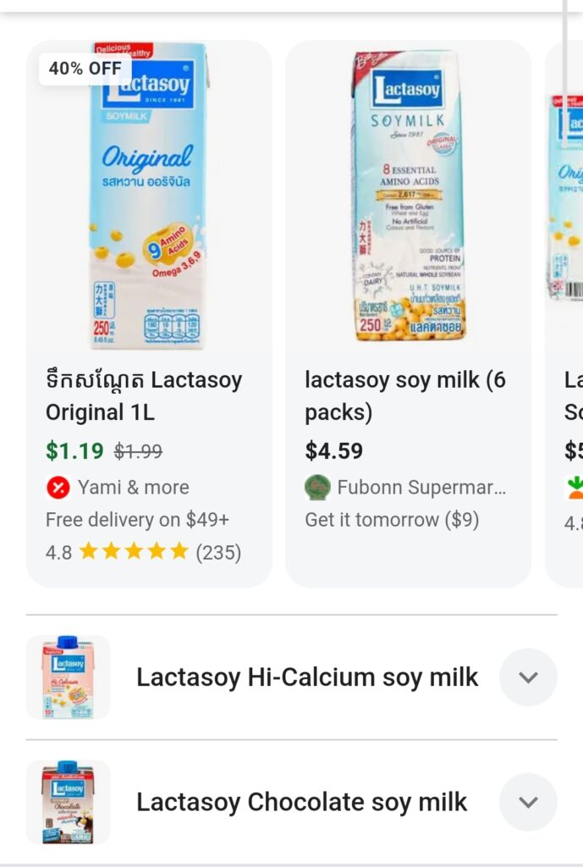Image resolution: width=583 pixels, height=867 pixels.
Task: Open lactasoy soy milk (6 packs) title
Action: 405,396
